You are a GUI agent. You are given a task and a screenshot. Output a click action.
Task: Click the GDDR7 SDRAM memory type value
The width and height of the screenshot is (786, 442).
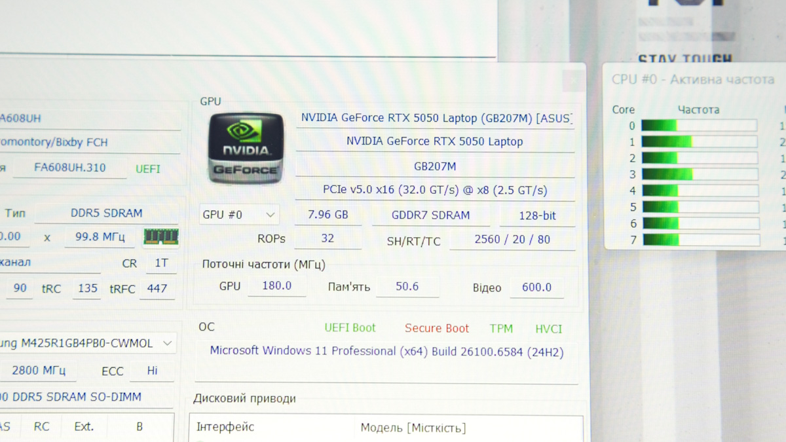[431, 215]
